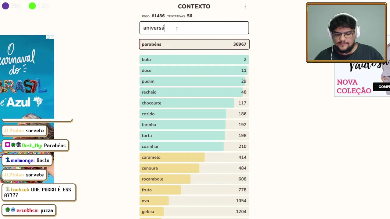This screenshot has height=219, width=390.
Task: Click the 'bolo' guess ranked 2
Action: [194, 60]
